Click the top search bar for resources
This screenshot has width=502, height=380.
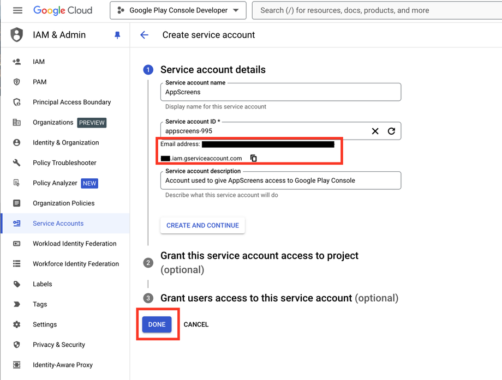[x=376, y=10]
